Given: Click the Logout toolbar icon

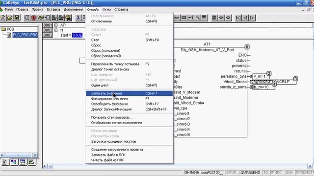Looking at the screenshot, I should pos(61,18).
